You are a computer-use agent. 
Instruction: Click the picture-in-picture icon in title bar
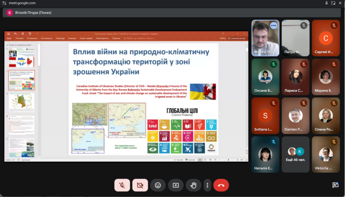(x=333, y=3)
